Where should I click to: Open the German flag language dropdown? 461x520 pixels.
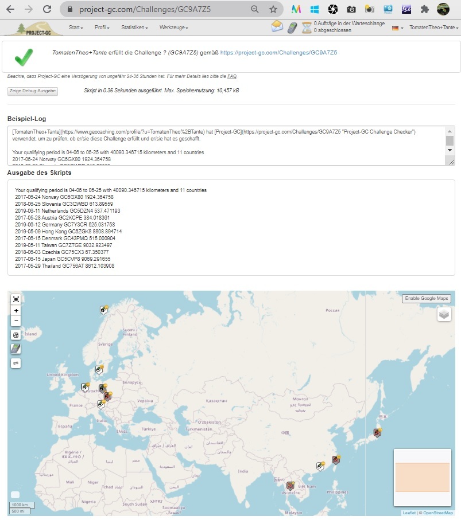(x=398, y=28)
